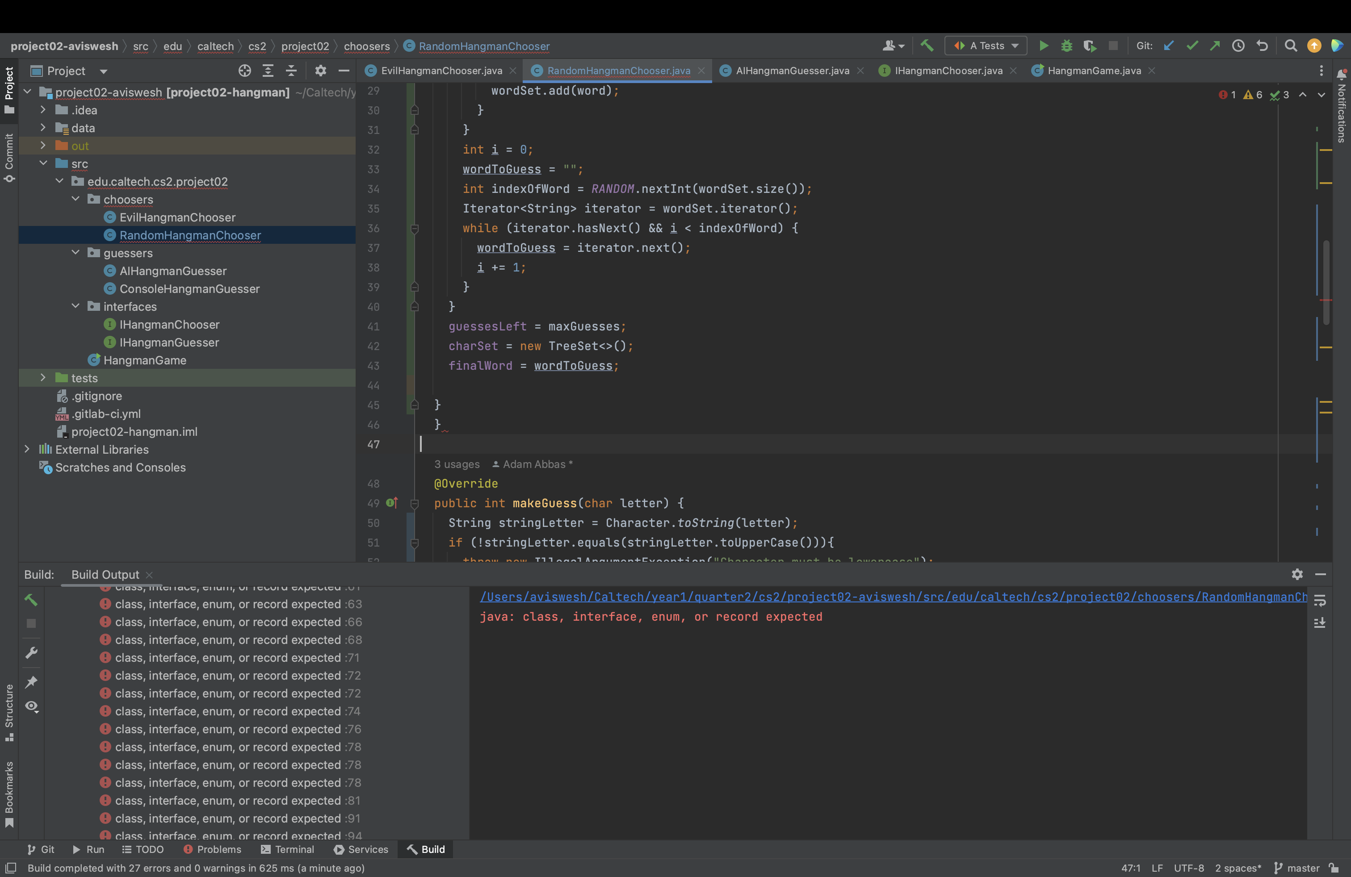
Task: Click the Build project hammer icon
Action: 927,46
